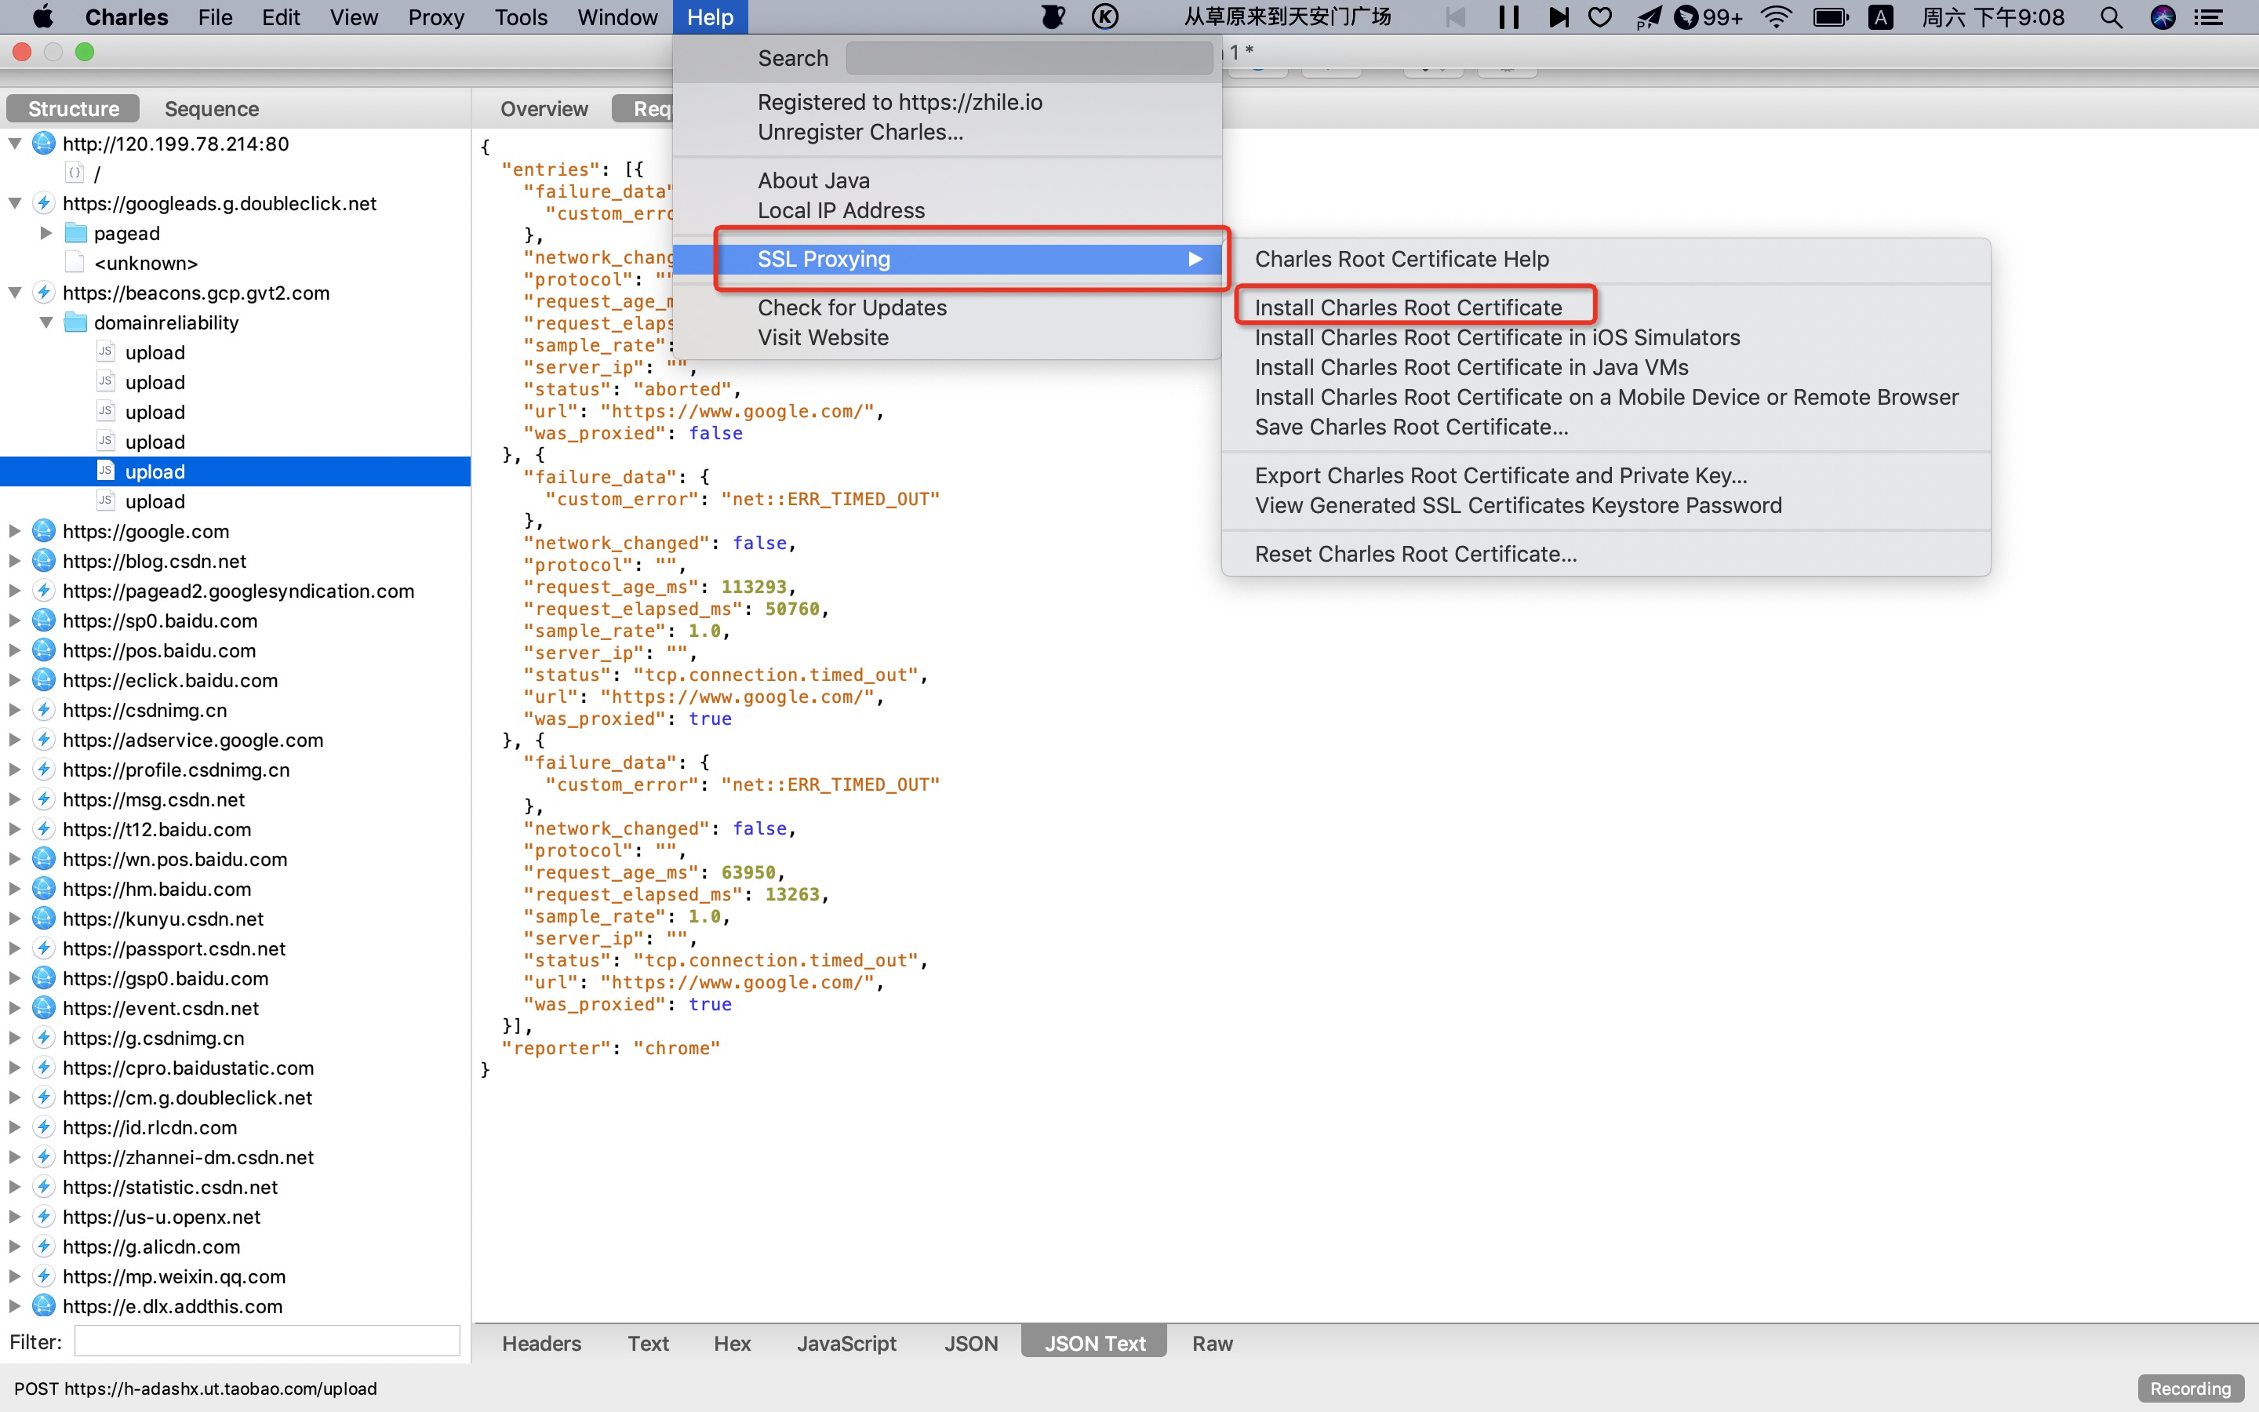The width and height of the screenshot is (2259, 1412).
Task: Select Unregister Charles...
Action: [860, 132]
